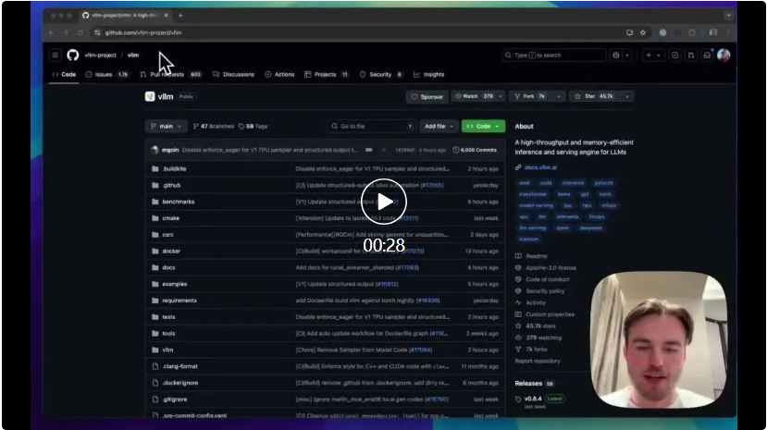Screen dimensions: 767x430
Task: Open the Actions tab
Action: [279, 75]
